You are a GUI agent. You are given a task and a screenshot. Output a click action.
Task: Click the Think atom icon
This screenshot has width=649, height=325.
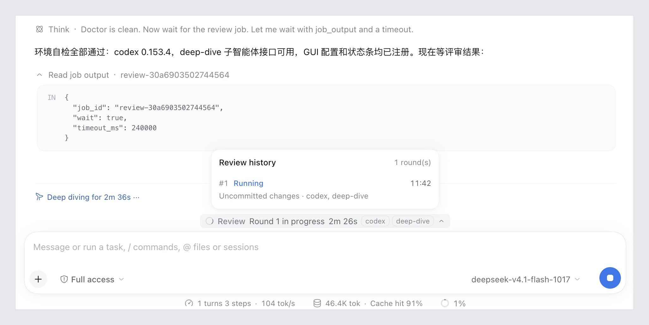(39, 29)
